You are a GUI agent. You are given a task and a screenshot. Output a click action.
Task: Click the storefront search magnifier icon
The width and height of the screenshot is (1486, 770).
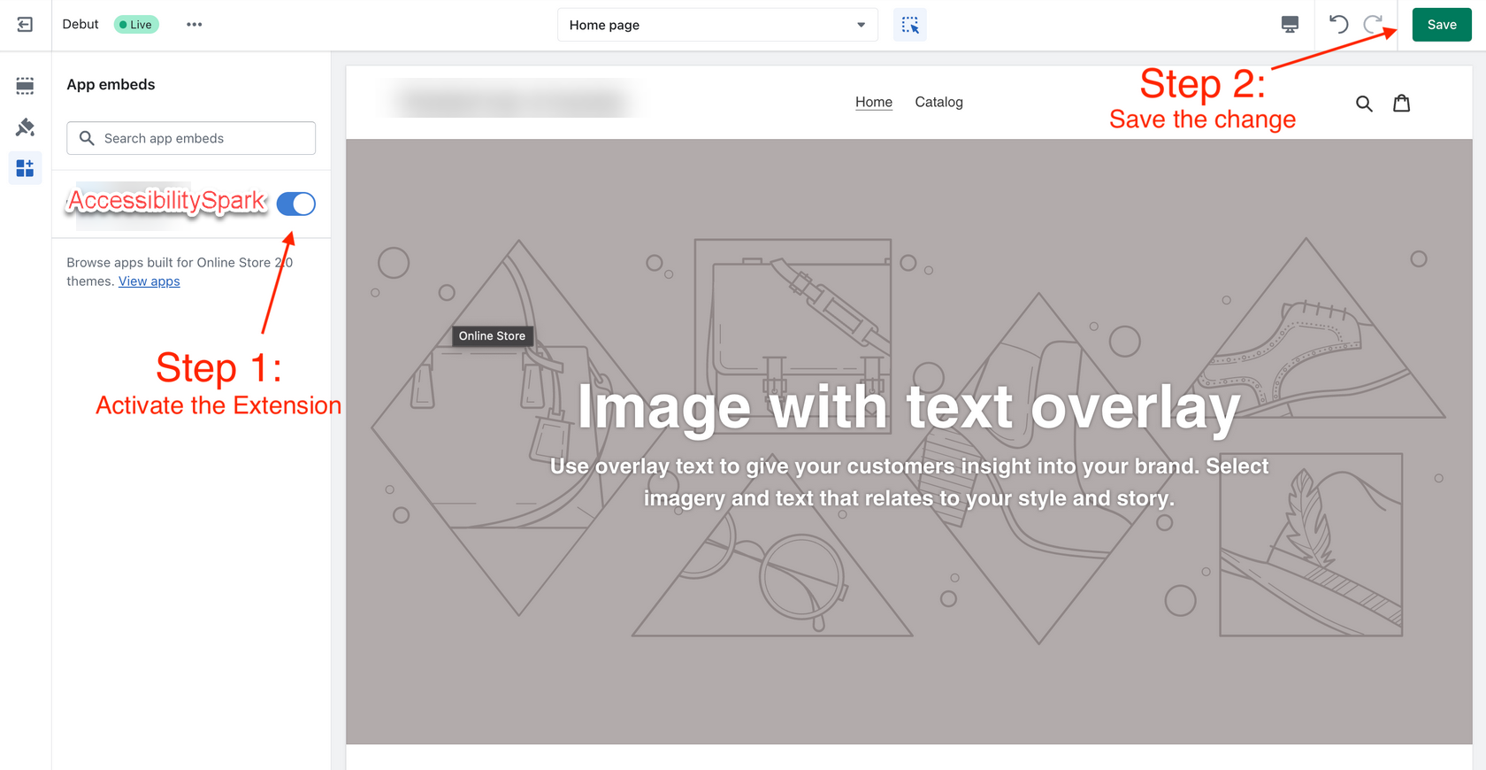(x=1364, y=104)
